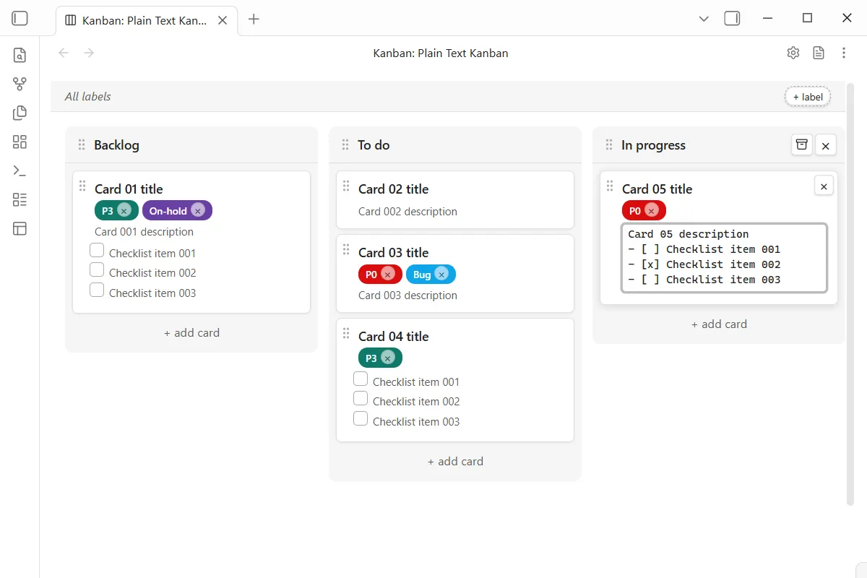This screenshot has width=867, height=578.
Task: Click the copy documents ribbon icon
Action: [20, 113]
